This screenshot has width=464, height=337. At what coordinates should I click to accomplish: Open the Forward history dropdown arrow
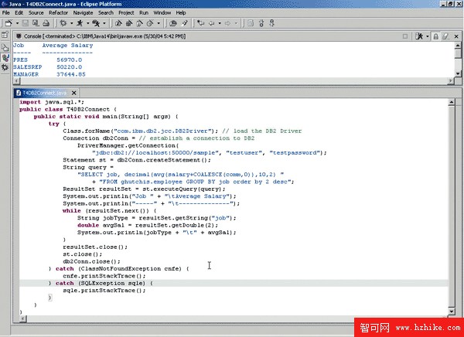pos(236,23)
